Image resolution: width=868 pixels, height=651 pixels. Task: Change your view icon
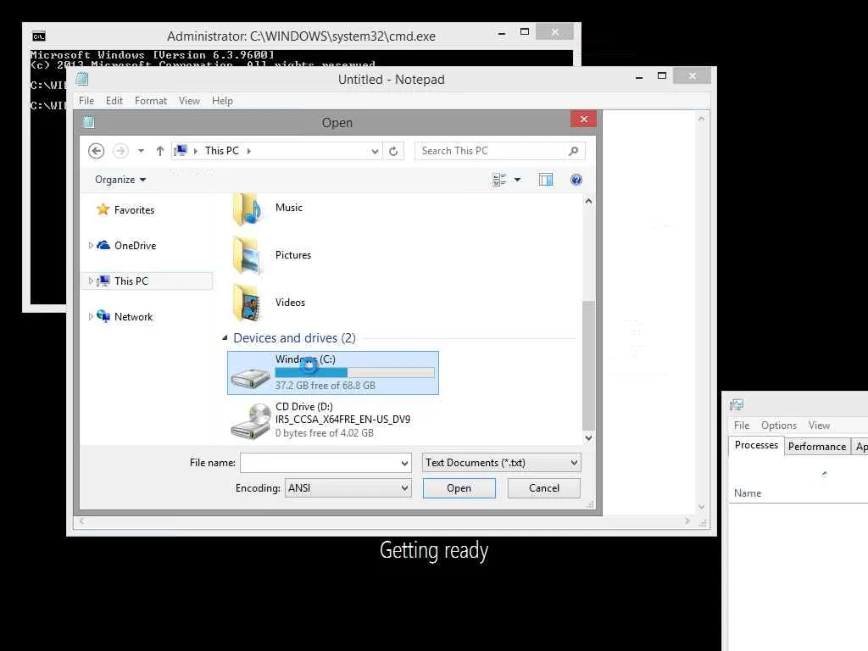click(499, 180)
